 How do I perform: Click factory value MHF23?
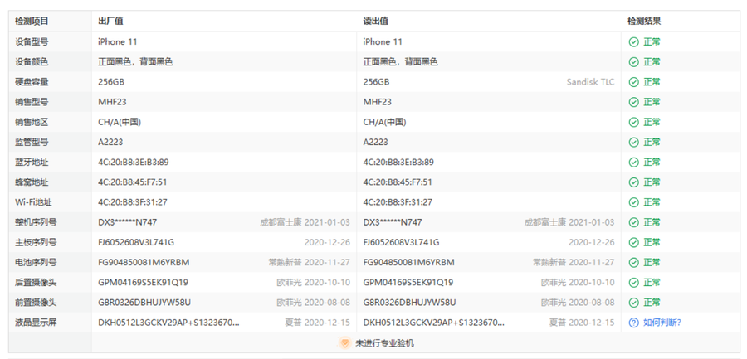tap(112, 102)
